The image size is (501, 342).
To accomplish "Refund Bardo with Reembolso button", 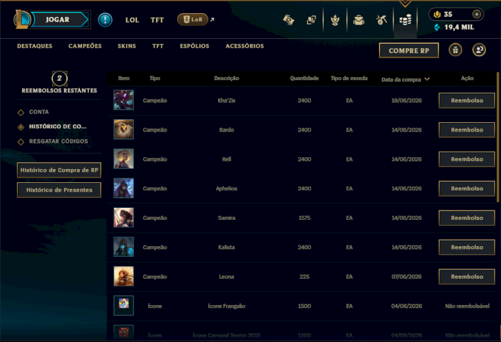I will (467, 130).
